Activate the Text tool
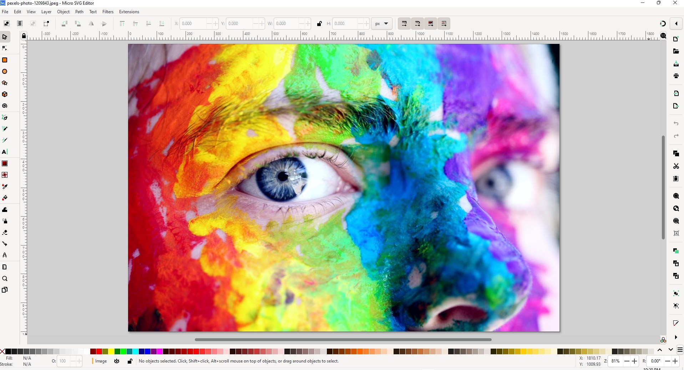Viewport: 684px width, 370px height. (x=5, y=152)
